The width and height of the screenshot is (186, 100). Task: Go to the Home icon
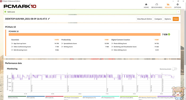click(x=146, y=5)
